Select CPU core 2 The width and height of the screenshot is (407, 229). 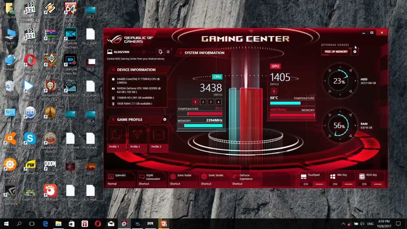[x=203, y=102]
